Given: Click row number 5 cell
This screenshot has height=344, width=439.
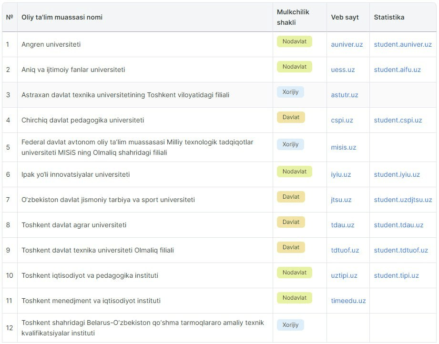Looking at the screenshot, I should (x=10, y=147).
